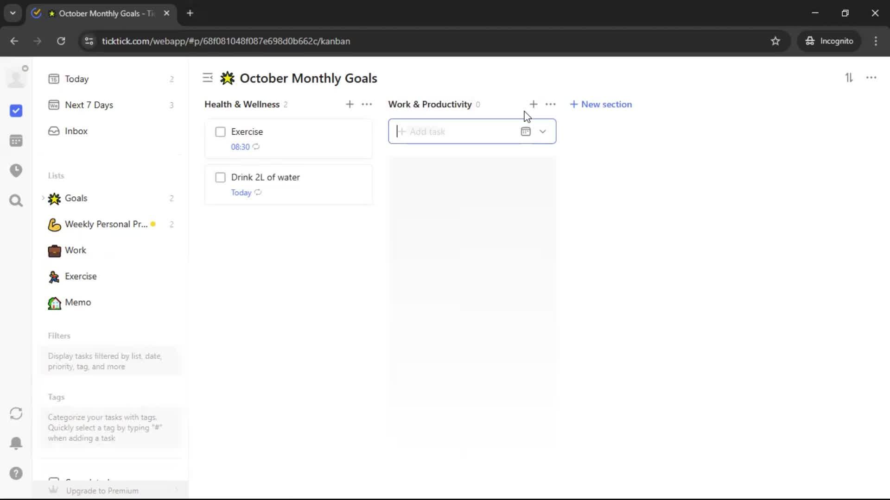Open the Today smart list
The height and width of the screenshot is (500, 890).
[76, 79]
